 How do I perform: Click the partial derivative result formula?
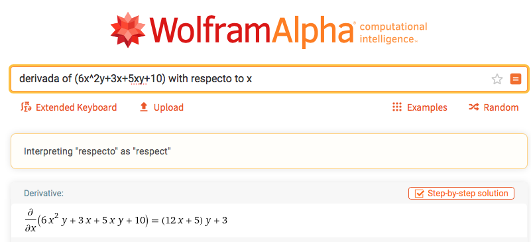coord(125,220)
